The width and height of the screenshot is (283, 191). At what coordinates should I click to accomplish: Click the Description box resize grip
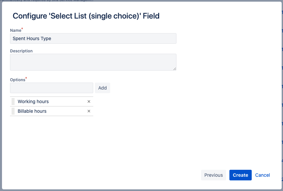[x=174, y=69]
